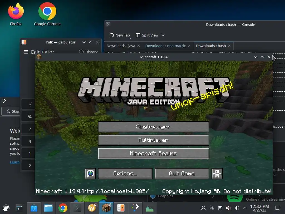Click Quit Game in Minecraft
Image resolution: width=285 pixels, height=214 pixels.
coord(182,173)
